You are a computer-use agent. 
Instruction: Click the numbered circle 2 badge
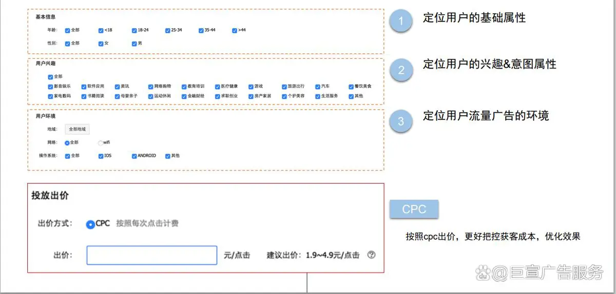click(x=400, y=70)
